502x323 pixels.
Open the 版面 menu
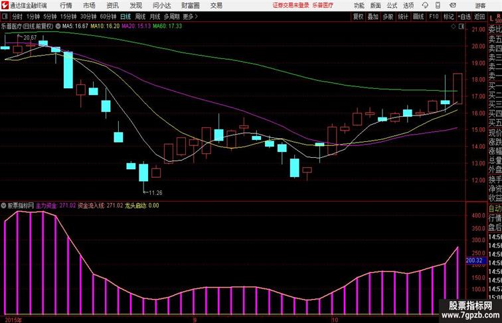376,5
